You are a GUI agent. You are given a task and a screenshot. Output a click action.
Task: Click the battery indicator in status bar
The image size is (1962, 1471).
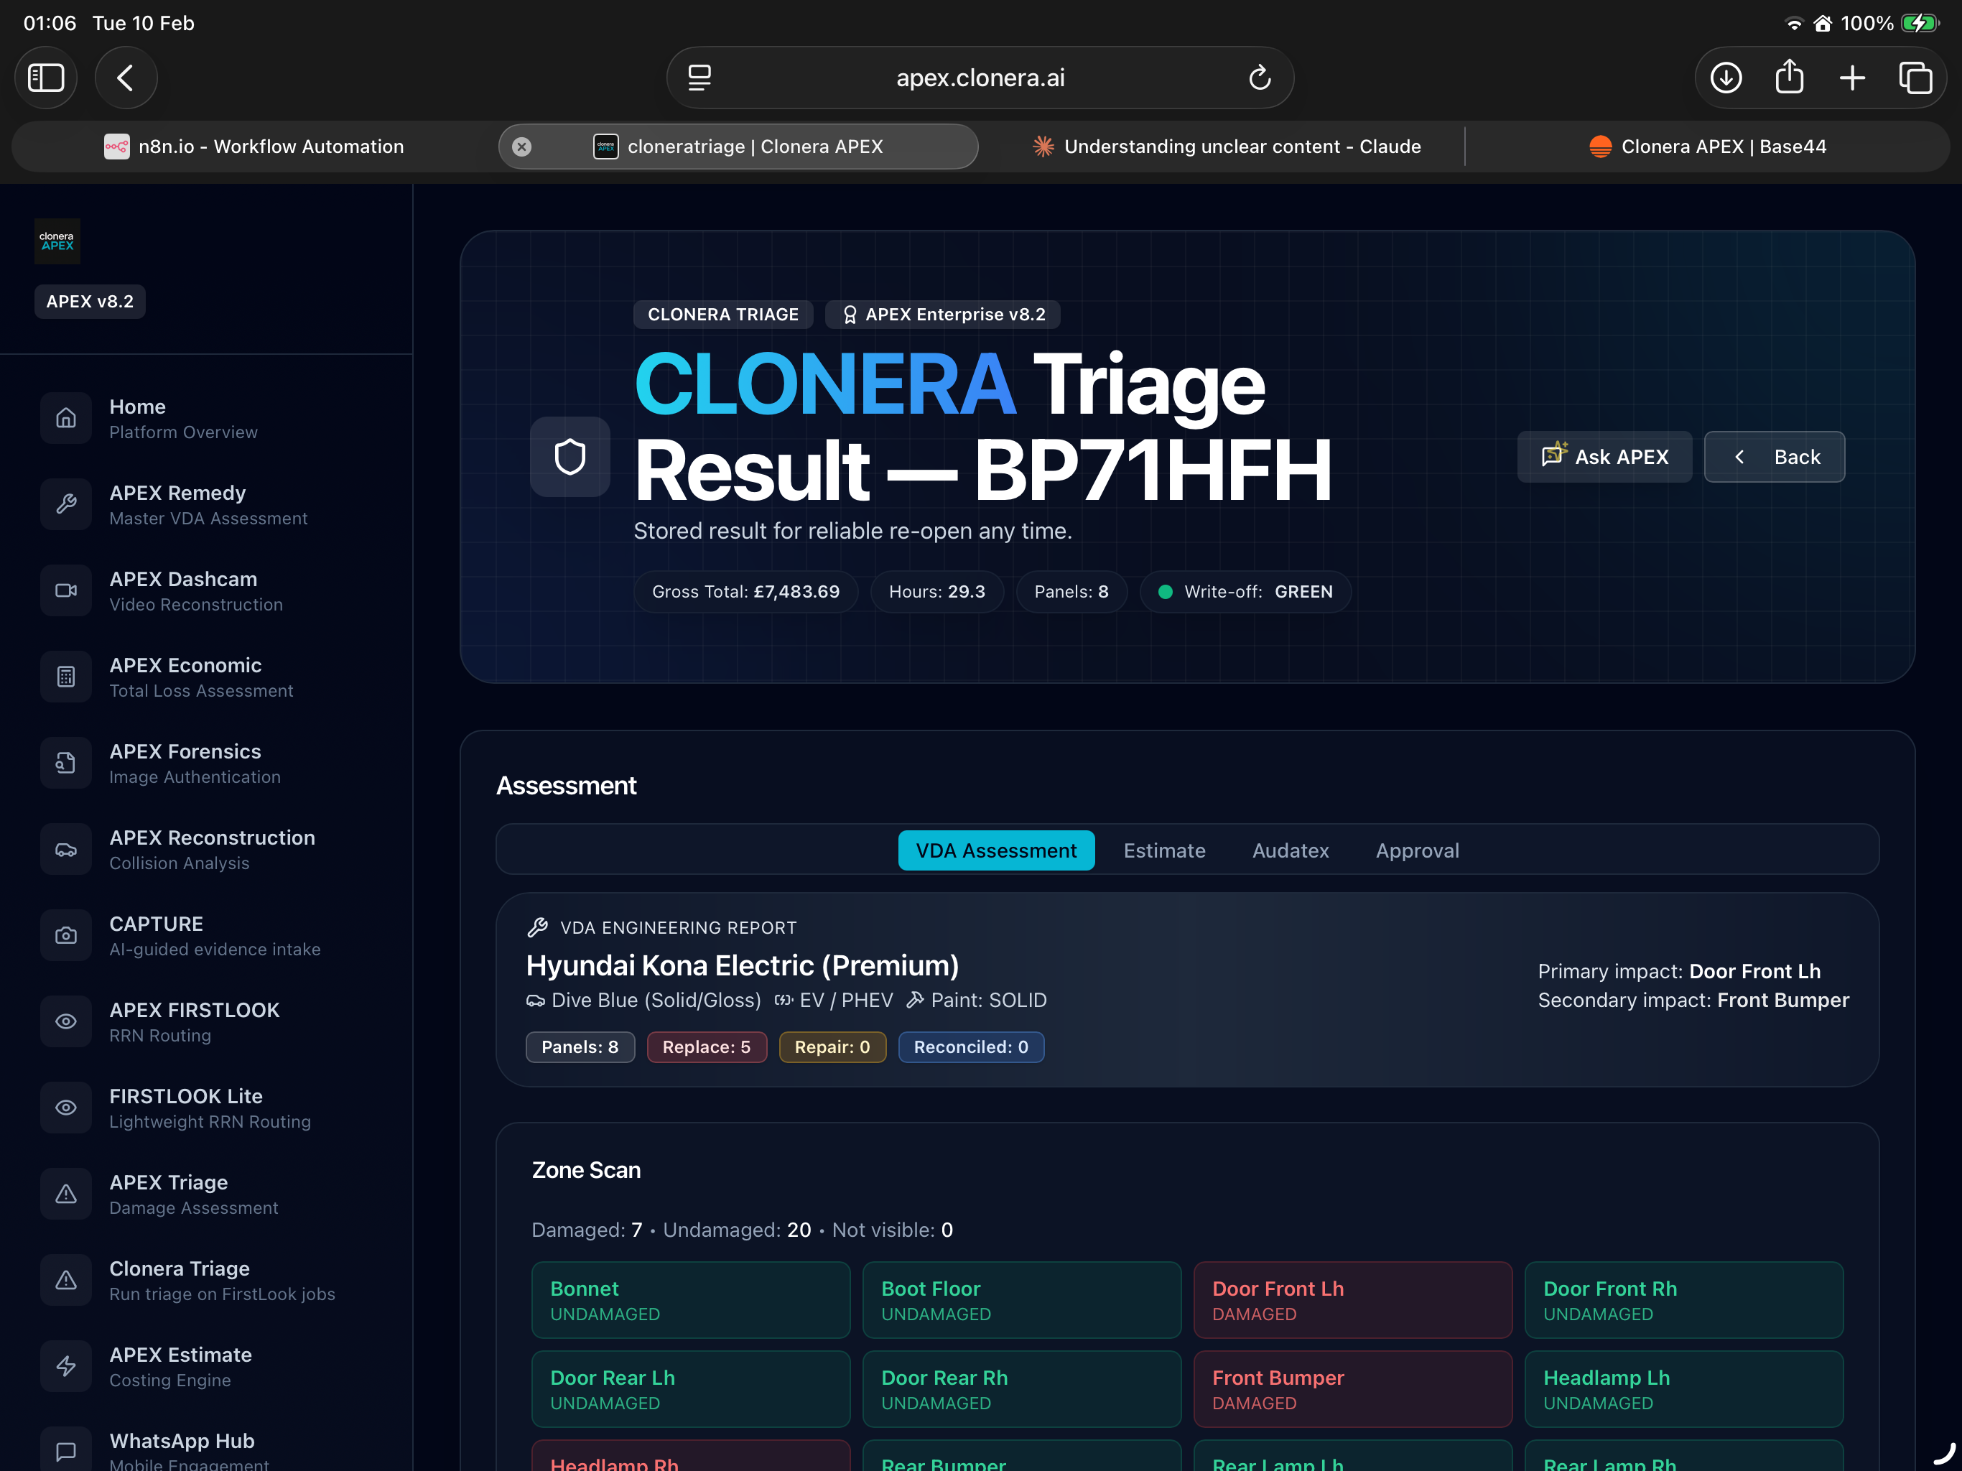click(x=1920, y=23)
